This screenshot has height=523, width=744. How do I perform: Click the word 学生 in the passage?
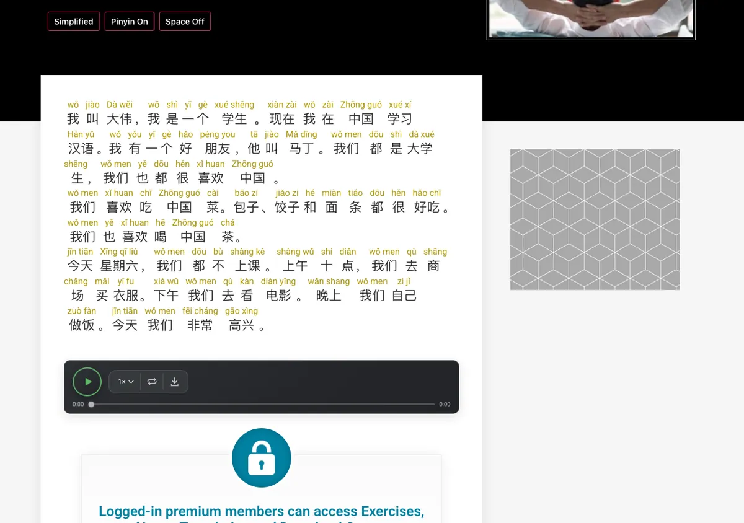[234, 119]
